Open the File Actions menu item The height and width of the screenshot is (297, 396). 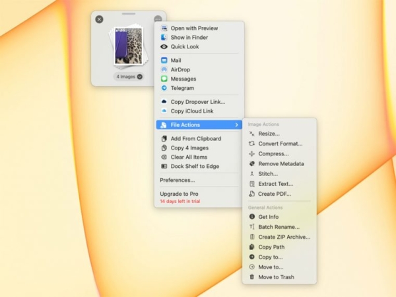coord(199,125)
